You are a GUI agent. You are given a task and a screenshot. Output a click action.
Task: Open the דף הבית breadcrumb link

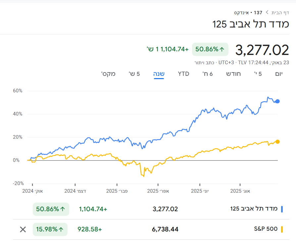coord(280,13)
